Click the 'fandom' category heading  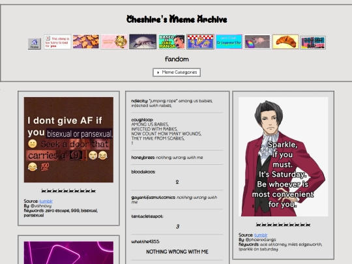coord(177,59)
